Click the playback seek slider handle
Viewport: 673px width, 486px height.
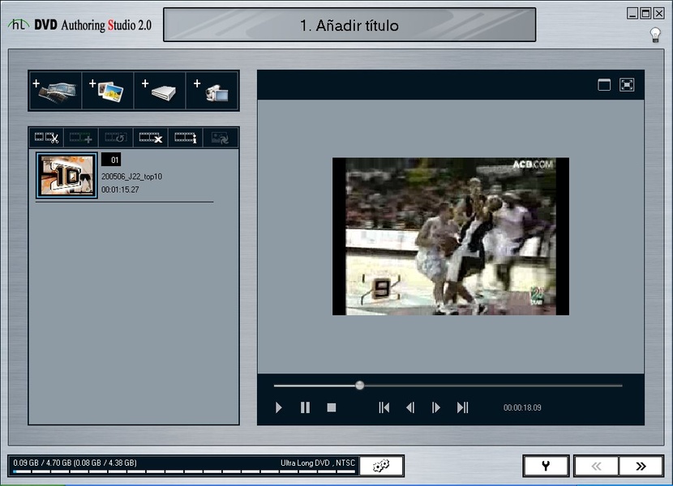click(360, 386)
